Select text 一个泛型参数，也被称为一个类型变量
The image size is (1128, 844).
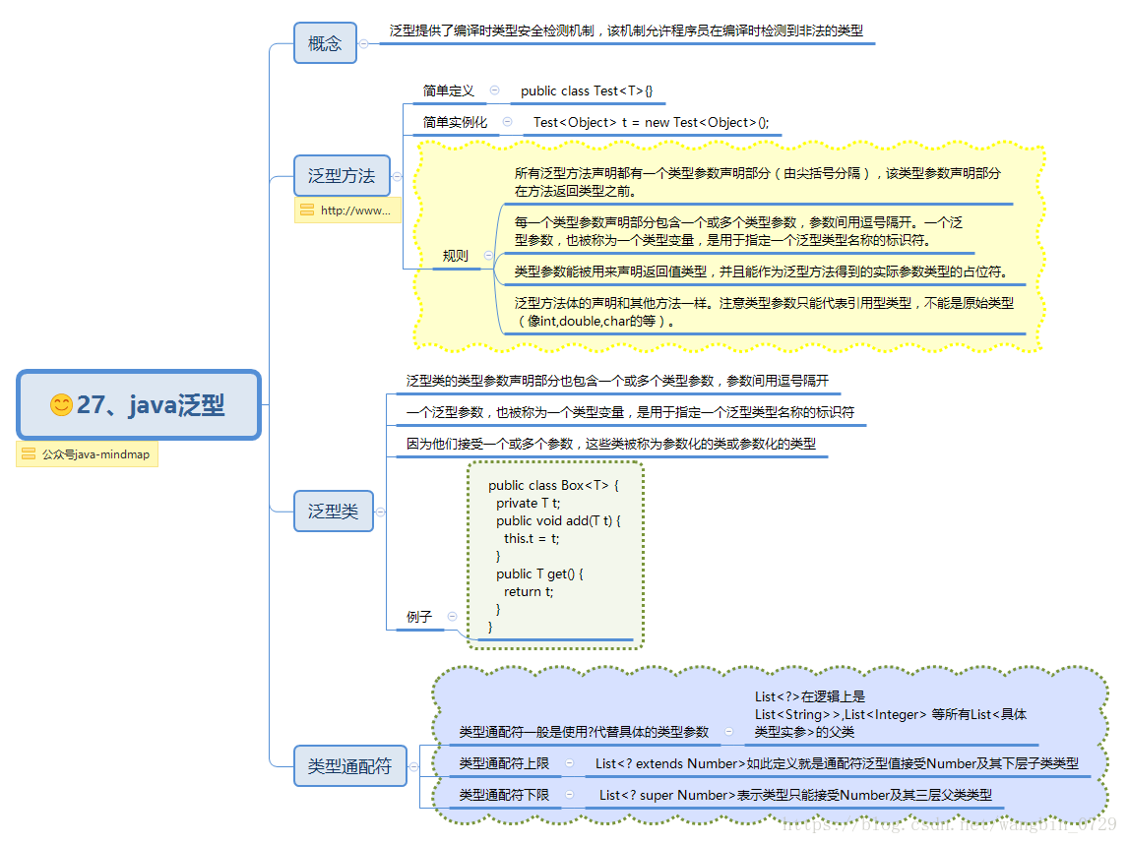click(630, 412)
